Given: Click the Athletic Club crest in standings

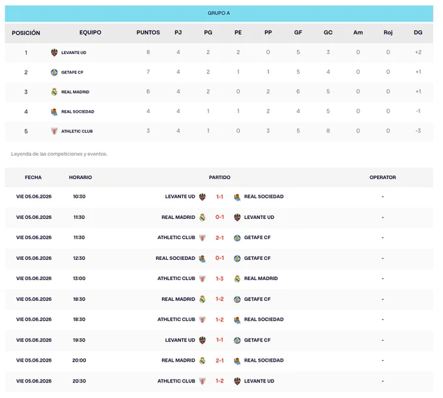Looking at the screenshot, I should pos(54,131).
